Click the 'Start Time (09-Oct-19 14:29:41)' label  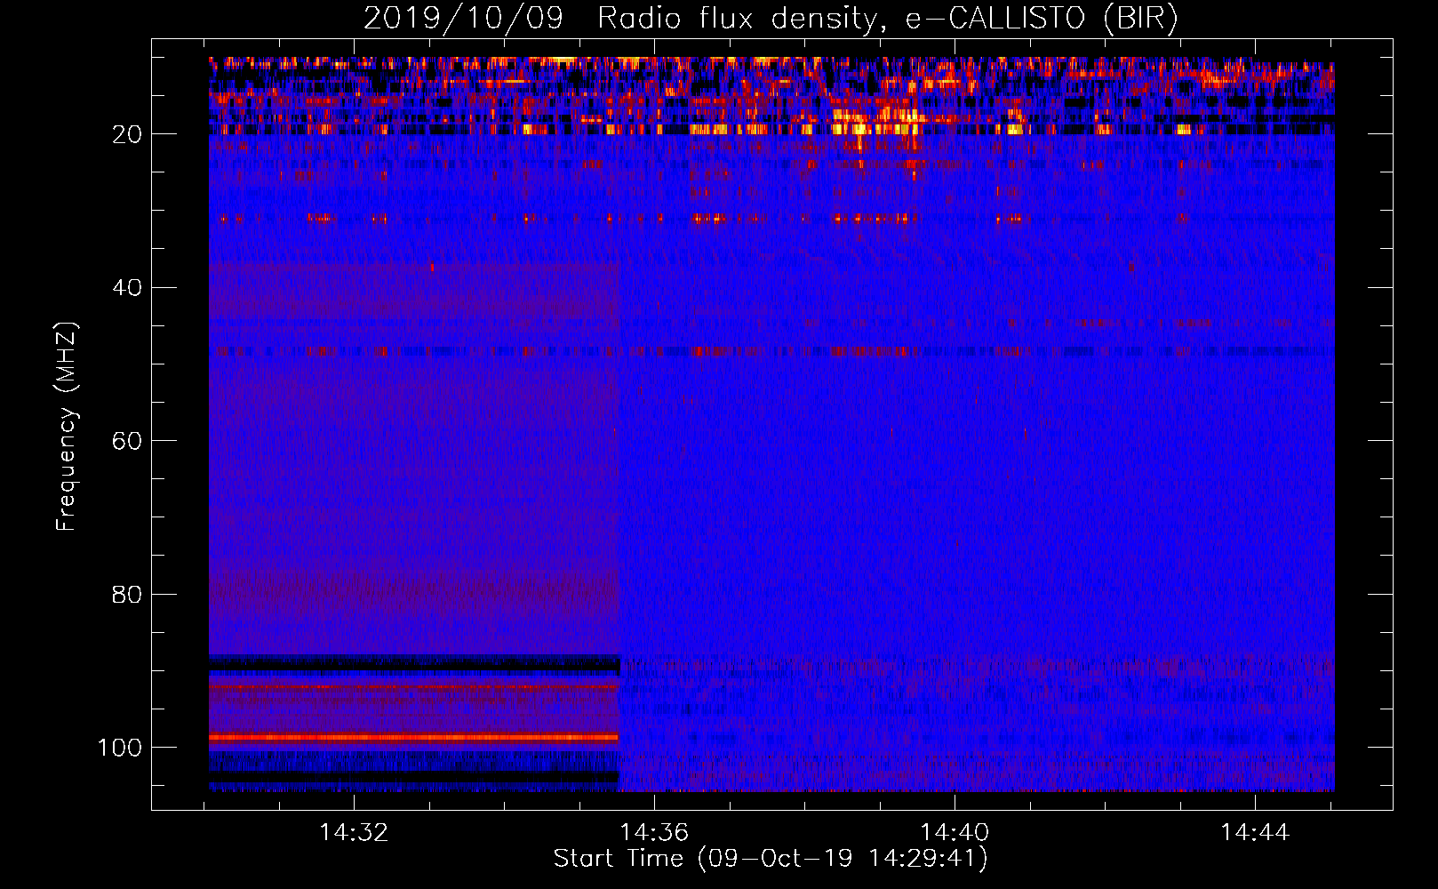pyautogui.click(x=771, y=859)
